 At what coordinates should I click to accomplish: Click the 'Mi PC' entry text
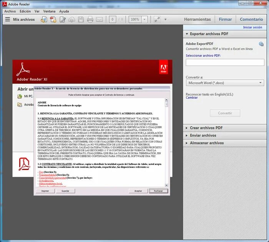click(28, 96)
